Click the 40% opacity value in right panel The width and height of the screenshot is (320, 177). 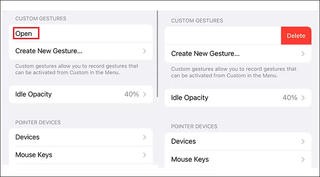[x=290, y=98]
